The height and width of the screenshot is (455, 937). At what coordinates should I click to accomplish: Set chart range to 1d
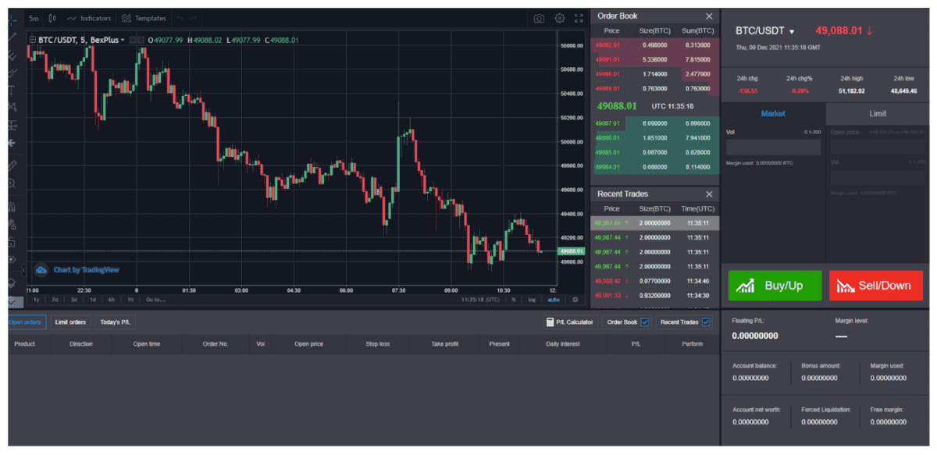[92, 299]
